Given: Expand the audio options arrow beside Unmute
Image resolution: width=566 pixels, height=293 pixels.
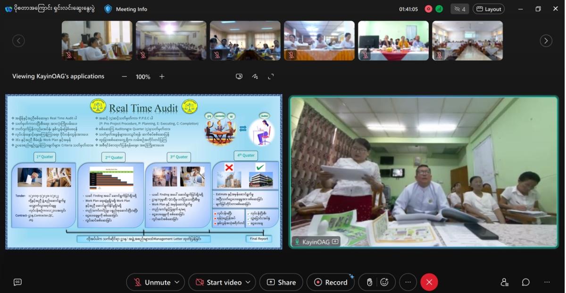Looking at the screenshot, I should pyautogui.click(x=177, y=282).
